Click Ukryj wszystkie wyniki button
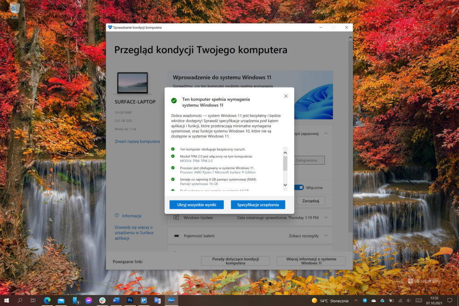The width and height of the screenshot is (459, 306). pyautogui.click(x=197, y=205)
